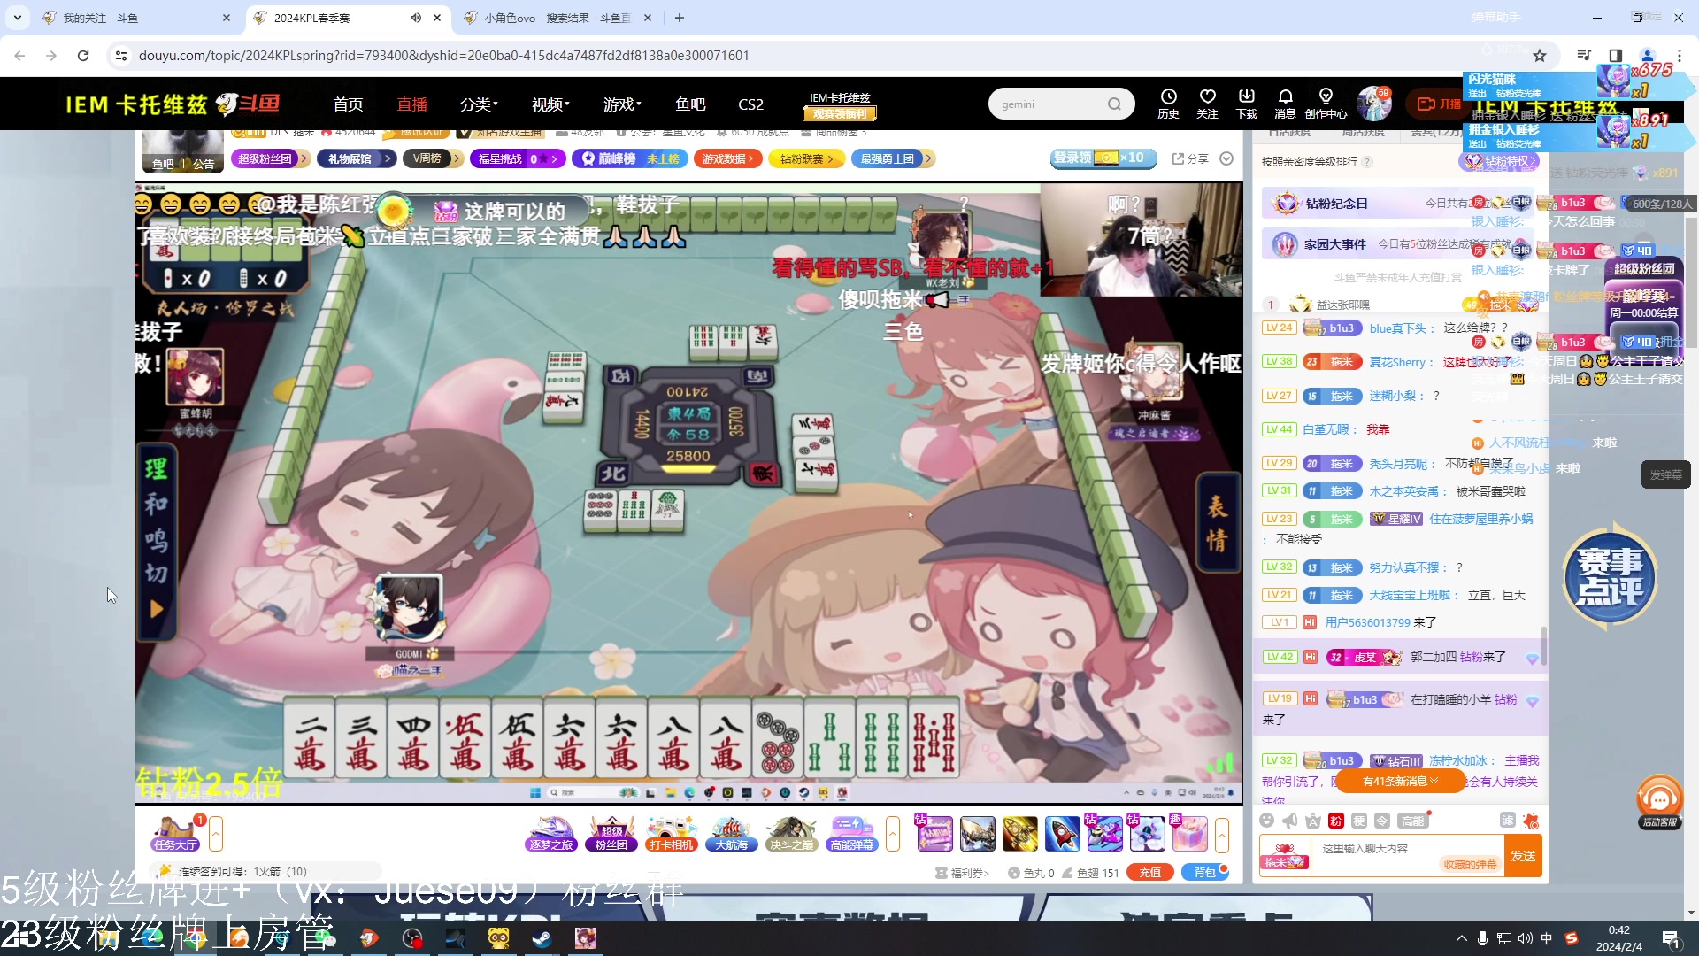Viewport: 1699px width, 956px height.
Task: Click the 发送 send button
Action: (1523, 856)
